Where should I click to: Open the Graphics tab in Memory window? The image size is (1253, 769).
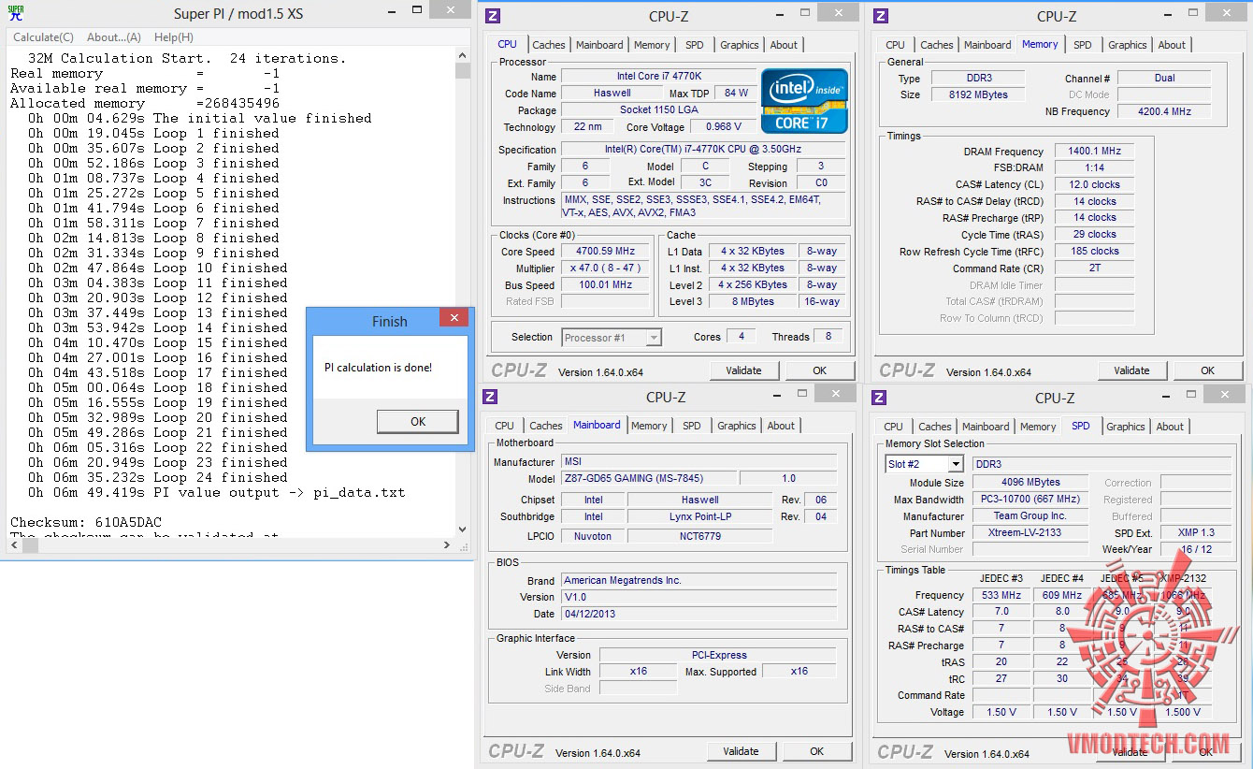(1127, 45)
